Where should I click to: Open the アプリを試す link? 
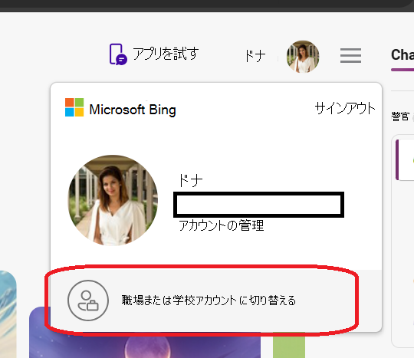tap(166, 54)
